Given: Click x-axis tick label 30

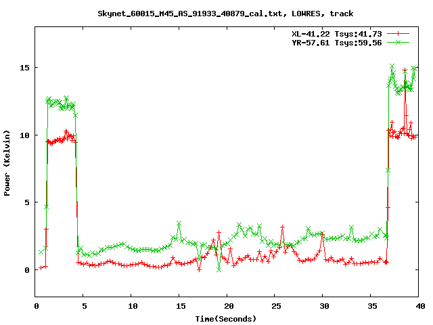Looking at the screenshot, I should 325,306.
